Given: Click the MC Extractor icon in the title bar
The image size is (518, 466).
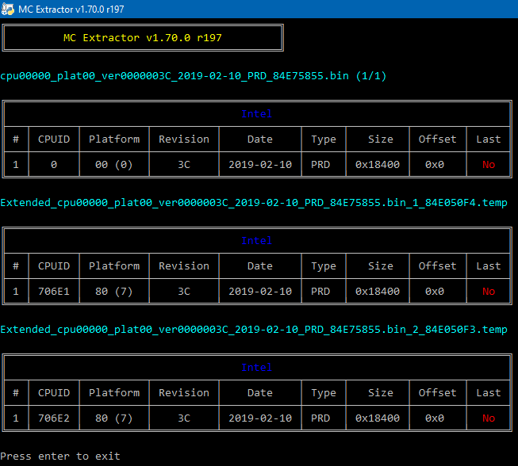Looking at the screenshot, I should pos(8,9).
